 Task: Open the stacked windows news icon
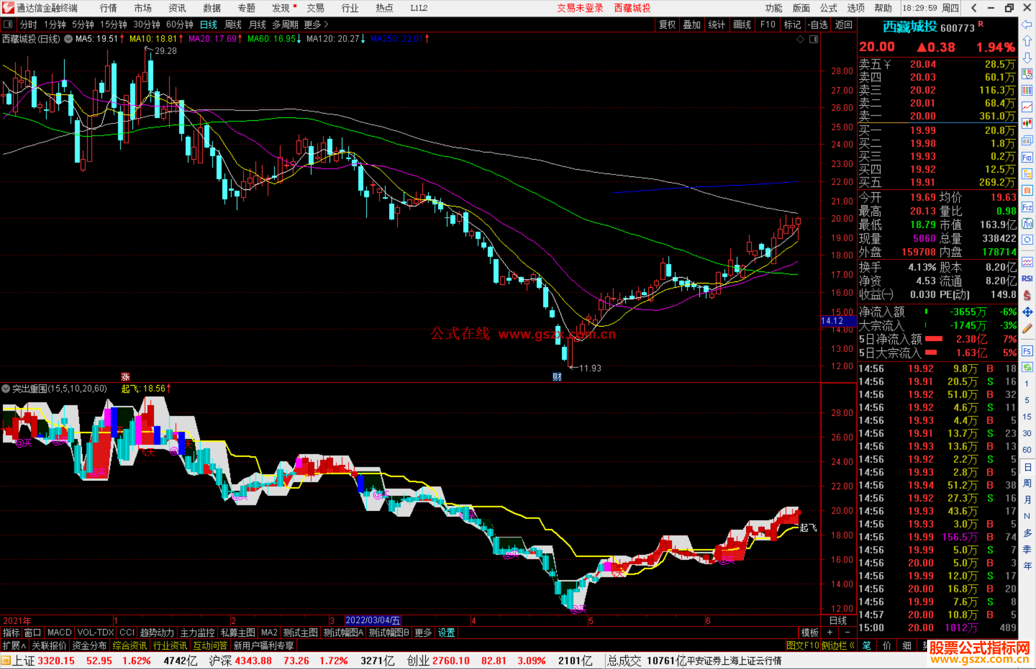[x=1027, y=141]
